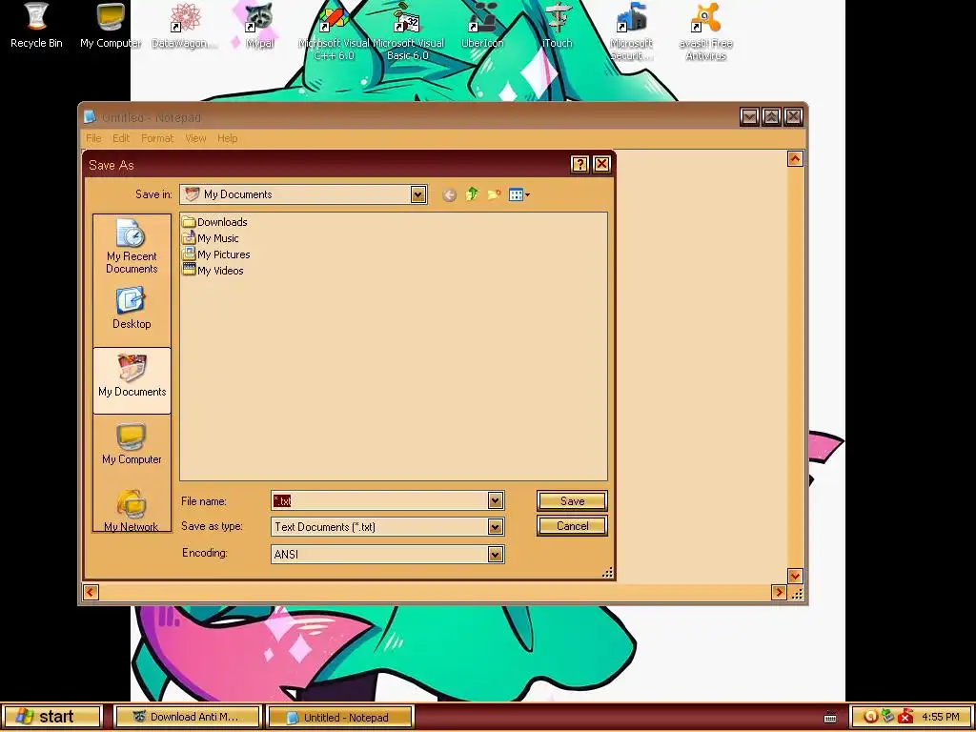Click the orange avast tray icon
976x732 pixels.
(871, 717)
